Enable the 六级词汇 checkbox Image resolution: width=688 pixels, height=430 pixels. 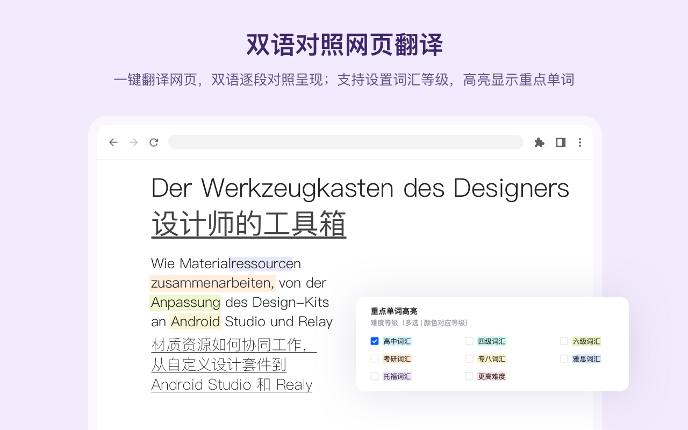tap(564, 341)
